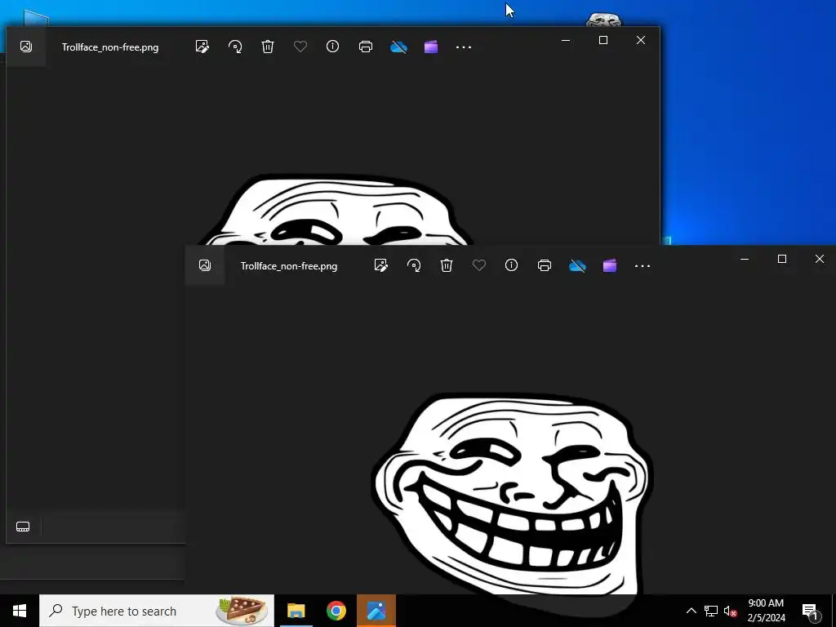
Task: Maximize the back Photos window
Action: 603,40
